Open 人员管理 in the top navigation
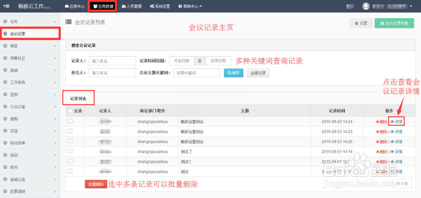 (x=131, y=6)
